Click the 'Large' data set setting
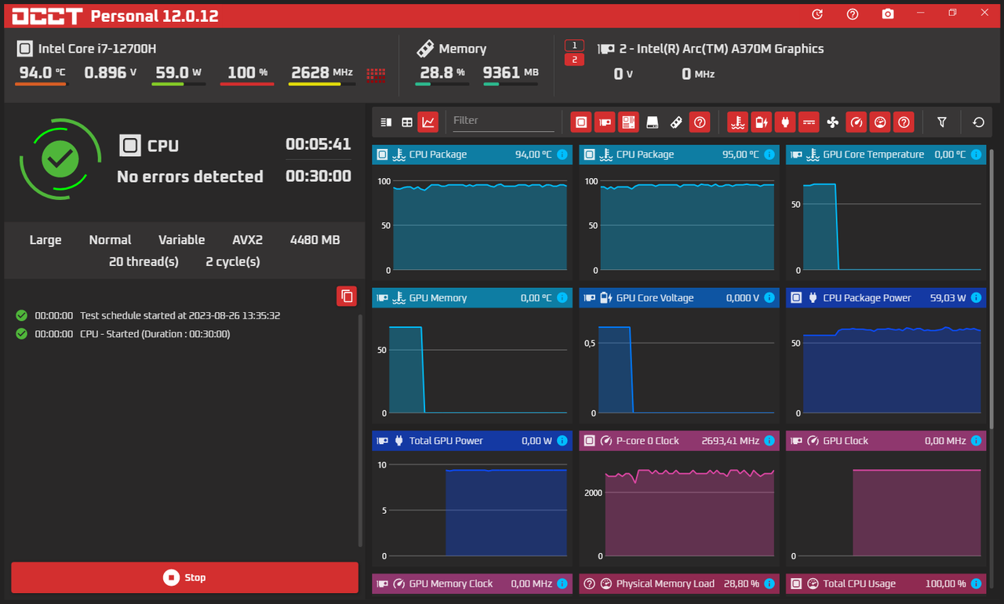This screenshot has width=1004, height=604. 45,240
